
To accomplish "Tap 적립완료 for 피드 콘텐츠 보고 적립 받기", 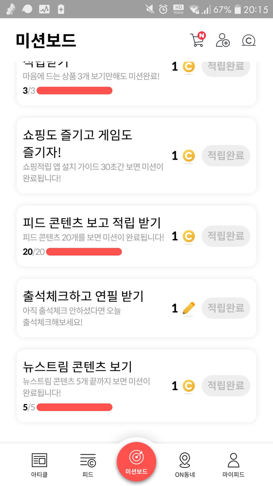I will coord(226,236).
